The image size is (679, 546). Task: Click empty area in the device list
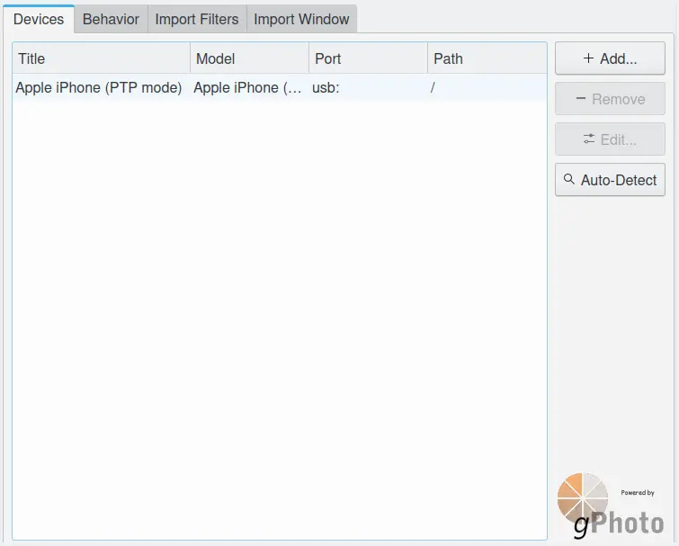(279, 315)
